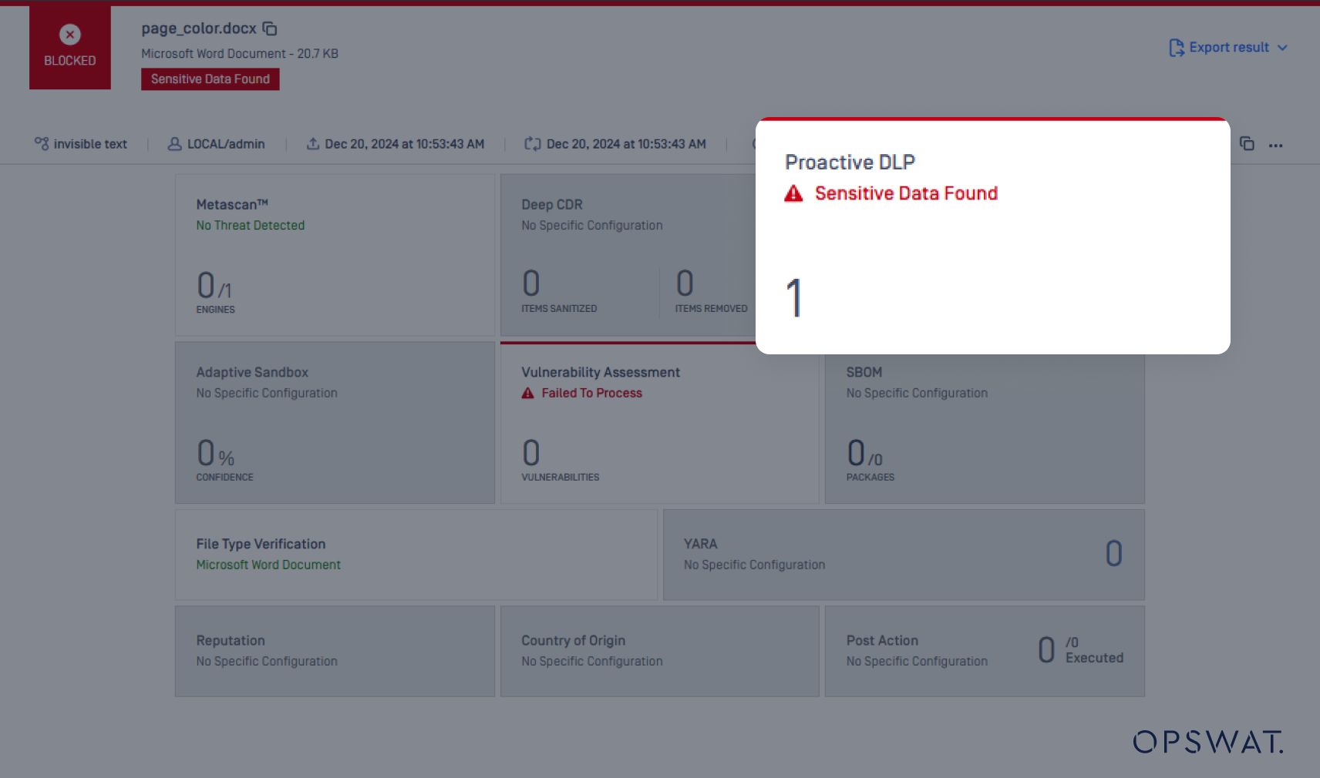This screenshot has width=1320, height=778.
Task: Select the YARA tile
Action: click(x=903, y=555)
